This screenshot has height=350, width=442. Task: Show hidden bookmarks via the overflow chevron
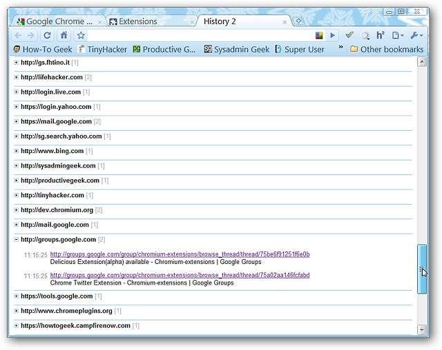(x=340, y=49)
